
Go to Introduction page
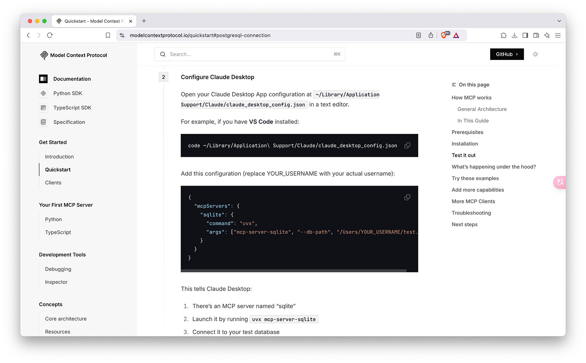click(x=59, y=157)
